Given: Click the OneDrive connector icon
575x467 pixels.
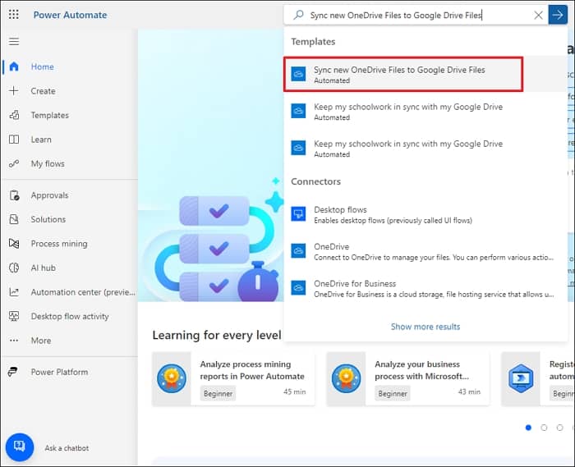Looking at the screenshot, I should 298,251.
